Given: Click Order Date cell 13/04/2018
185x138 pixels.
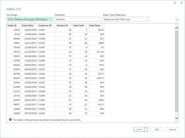Looking at the screenshot, I should click(29, 96).
